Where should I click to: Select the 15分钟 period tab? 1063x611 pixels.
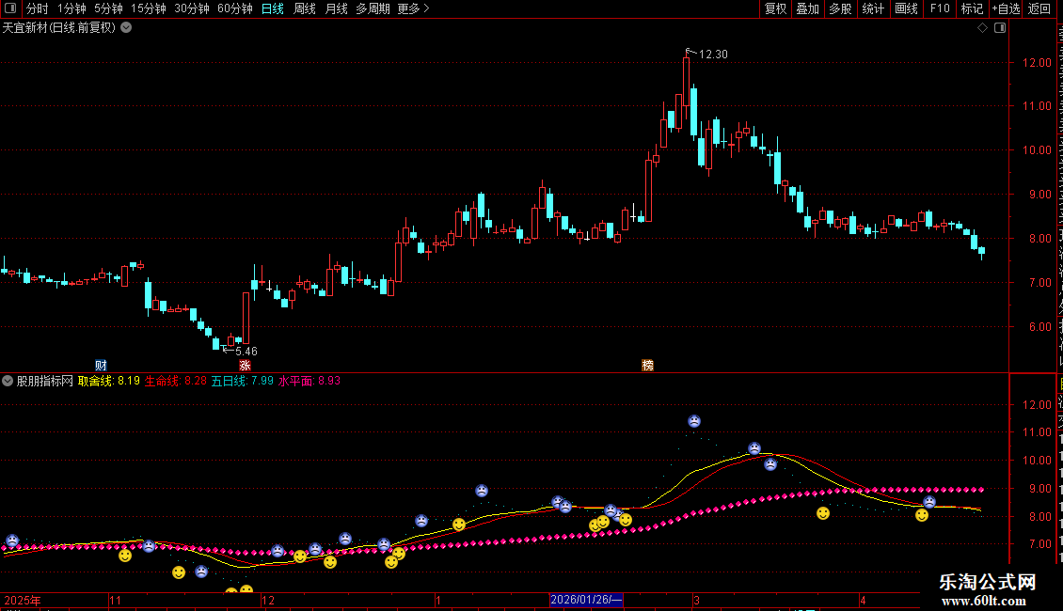point(148,8)
